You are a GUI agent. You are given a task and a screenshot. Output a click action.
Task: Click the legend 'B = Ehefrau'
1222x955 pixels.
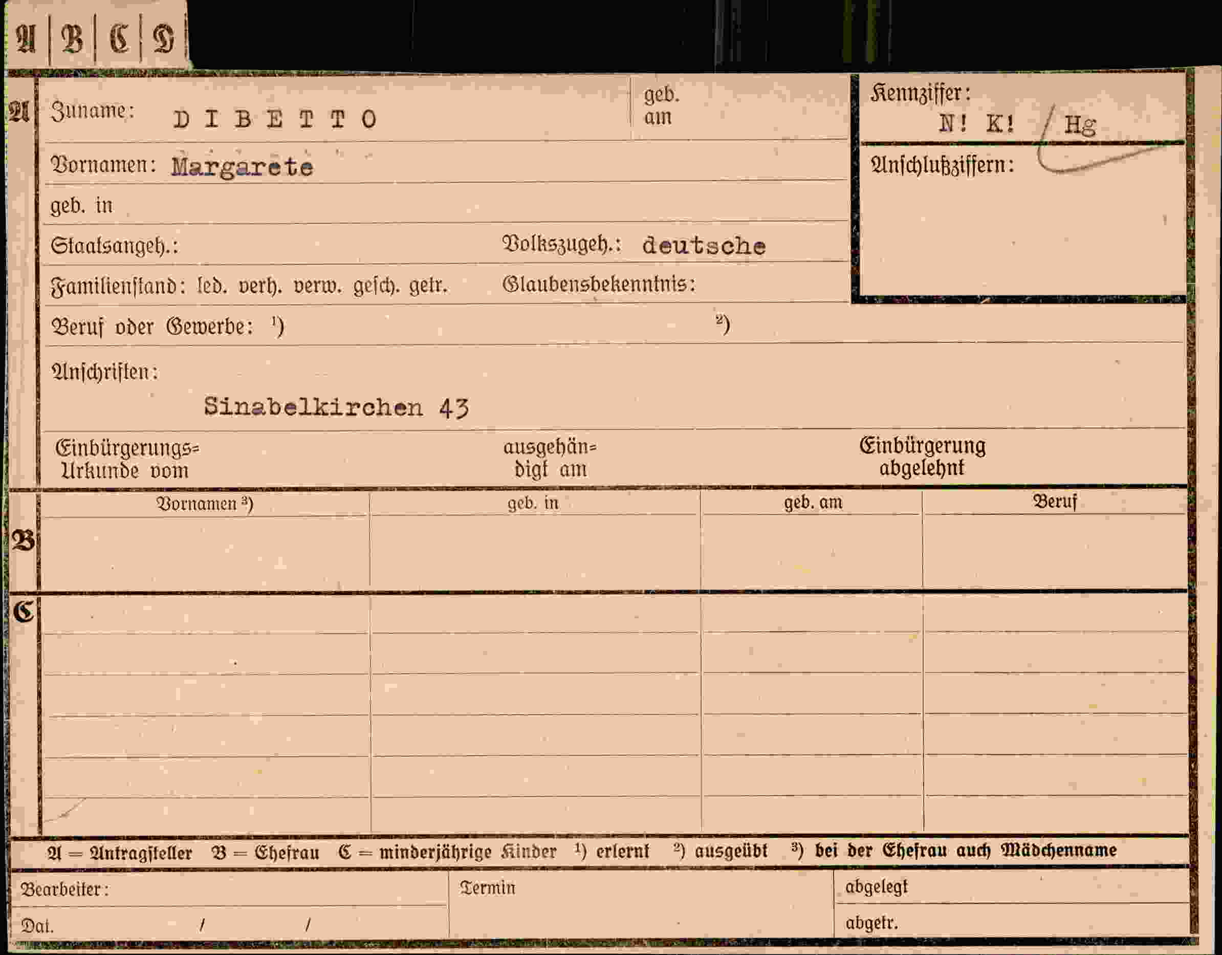coord(265,853)
